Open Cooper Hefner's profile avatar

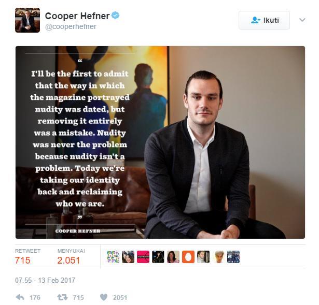27,20
